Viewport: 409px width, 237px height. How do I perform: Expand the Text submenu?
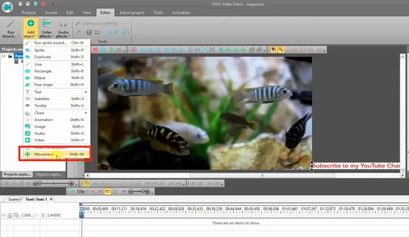click(x=57, y=92)
